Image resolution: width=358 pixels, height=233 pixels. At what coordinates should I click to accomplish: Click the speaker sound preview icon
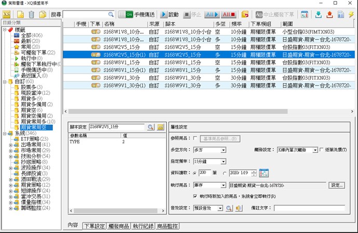239,208
